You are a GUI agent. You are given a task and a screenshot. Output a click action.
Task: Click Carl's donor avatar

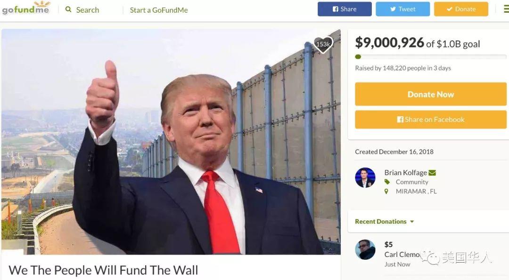click(x=365, y=249)
